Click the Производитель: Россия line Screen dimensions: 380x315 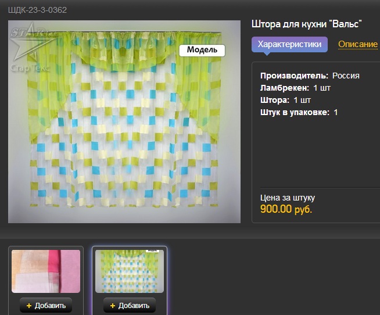tap(310, 76)
